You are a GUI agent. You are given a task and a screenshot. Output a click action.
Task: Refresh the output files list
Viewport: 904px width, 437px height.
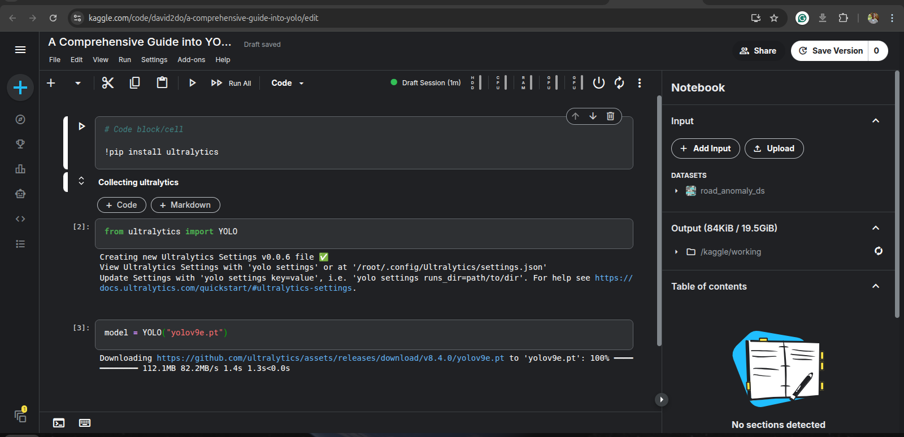click(x=879, y=251)
